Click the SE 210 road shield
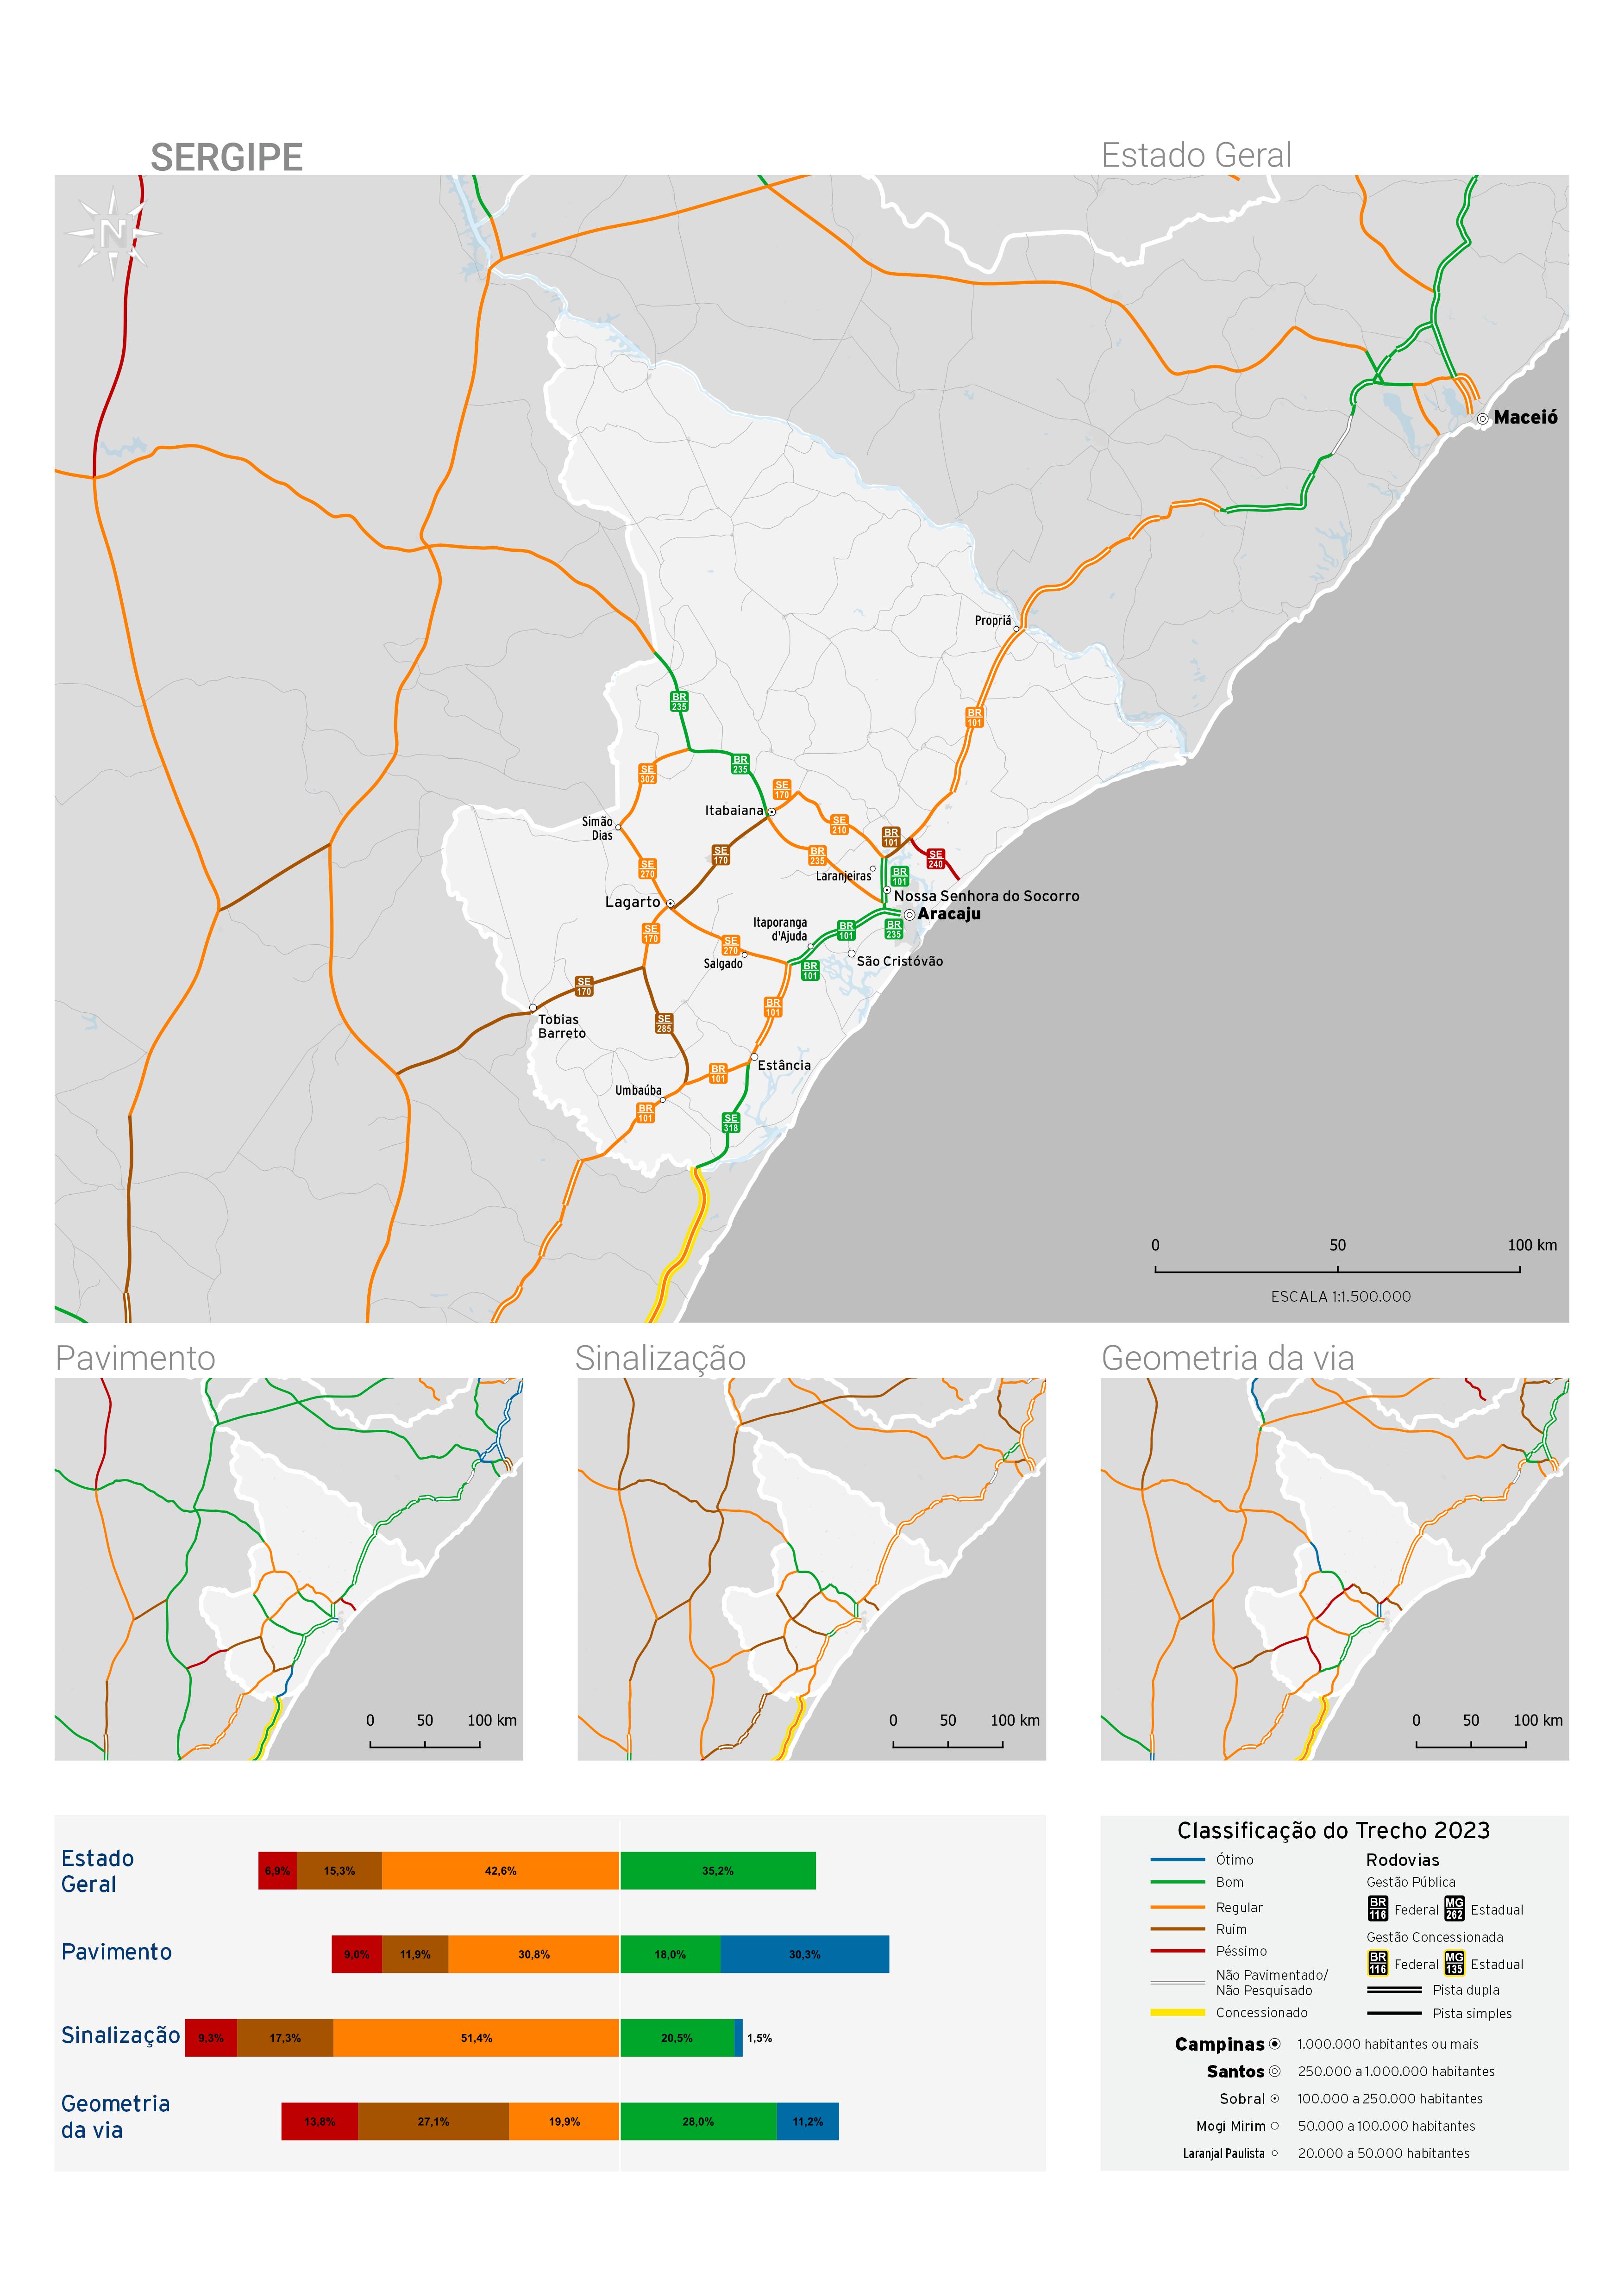 (840, 825)
